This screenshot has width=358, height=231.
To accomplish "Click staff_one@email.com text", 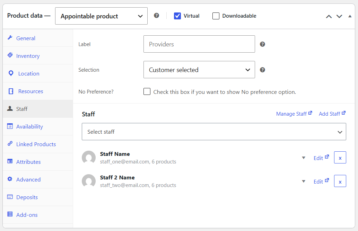I will click(125, 162).
